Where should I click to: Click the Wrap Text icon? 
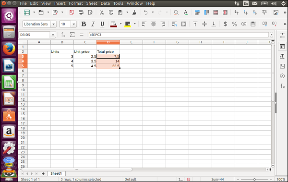click(x=174, y=24)
